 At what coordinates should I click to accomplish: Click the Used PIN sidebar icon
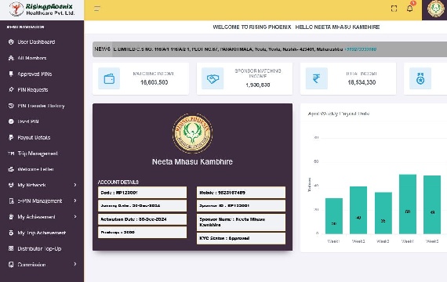click(11, 121)
